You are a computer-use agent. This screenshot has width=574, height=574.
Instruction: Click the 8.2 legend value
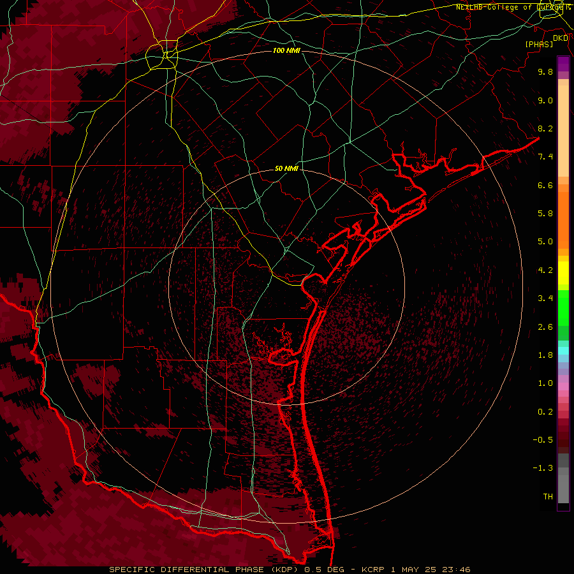[545, 128]
